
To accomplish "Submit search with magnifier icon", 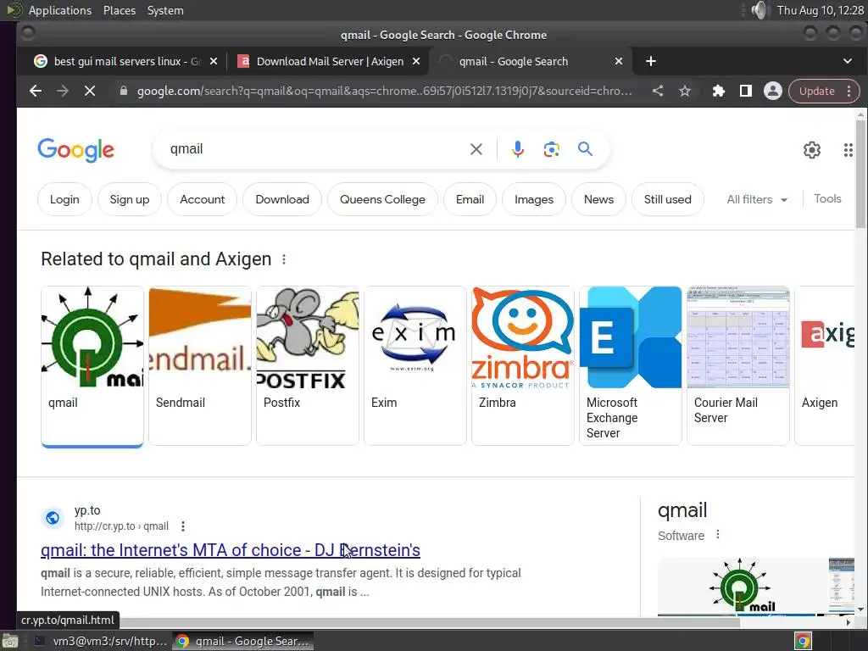I will (585, 149).
